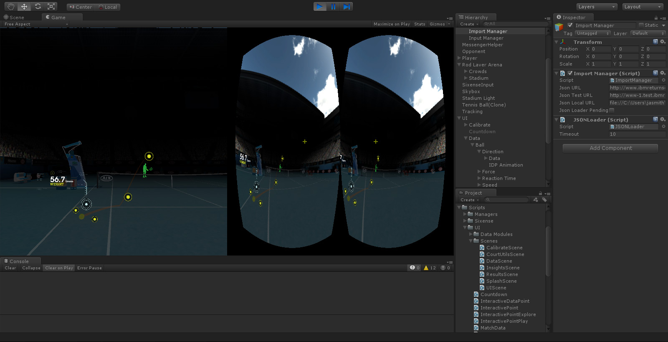Select the Scale tool
Screen dimensions: 668x342
tap(51, 7)
